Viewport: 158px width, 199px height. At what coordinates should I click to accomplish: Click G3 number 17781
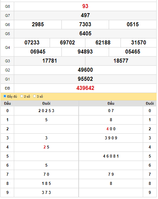50,61
